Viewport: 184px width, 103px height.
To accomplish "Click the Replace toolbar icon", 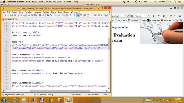I will 51,15.
